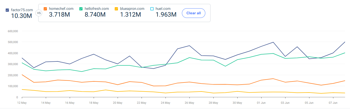Click the 30 May axis label
This screenshot has width=350, height=111.
[237, 103]
